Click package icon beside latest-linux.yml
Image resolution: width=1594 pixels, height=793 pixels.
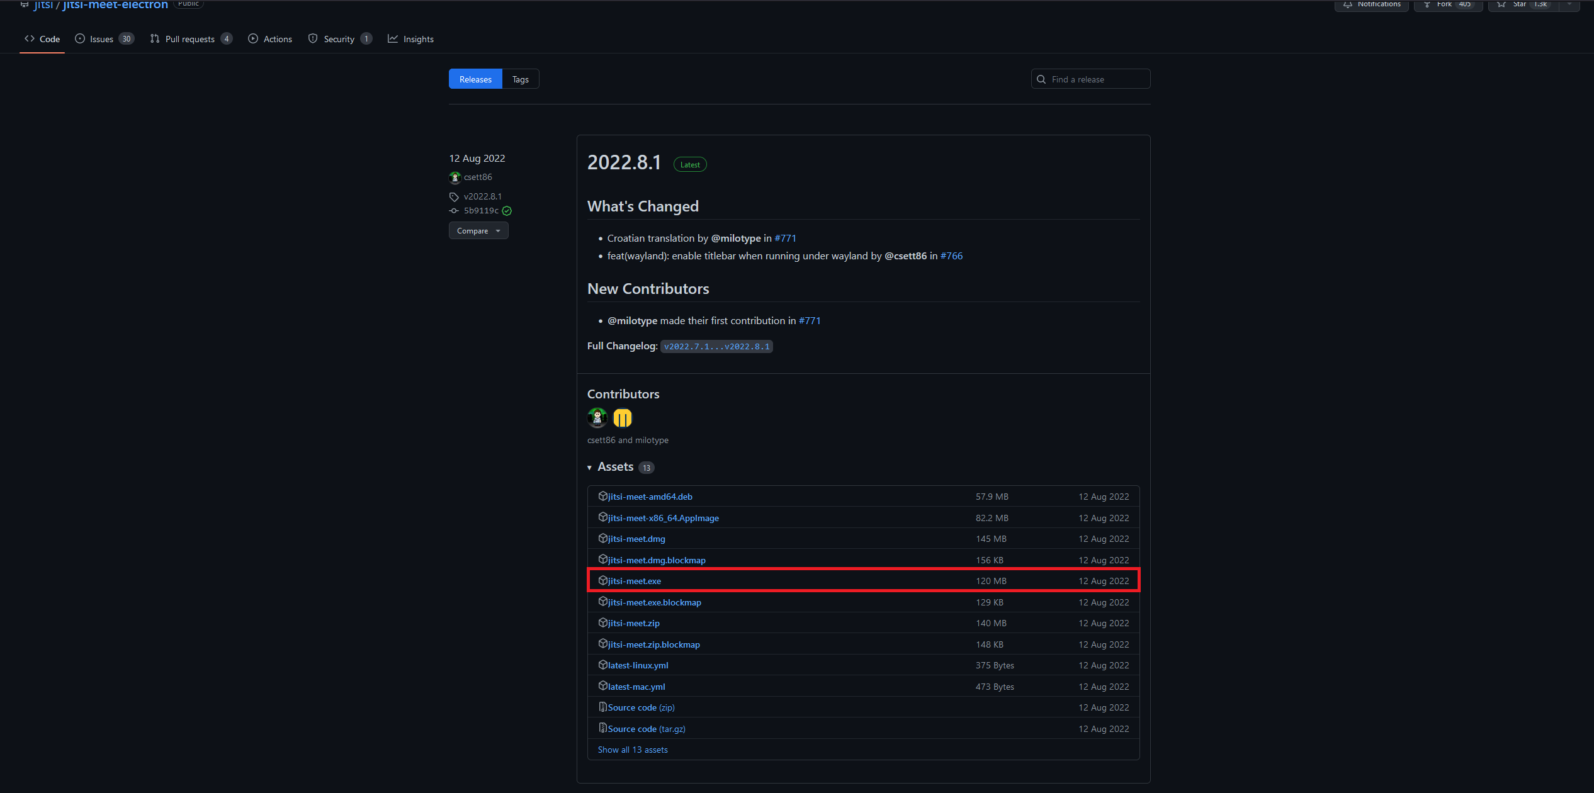pyautogui.click(x=602, y=665)
